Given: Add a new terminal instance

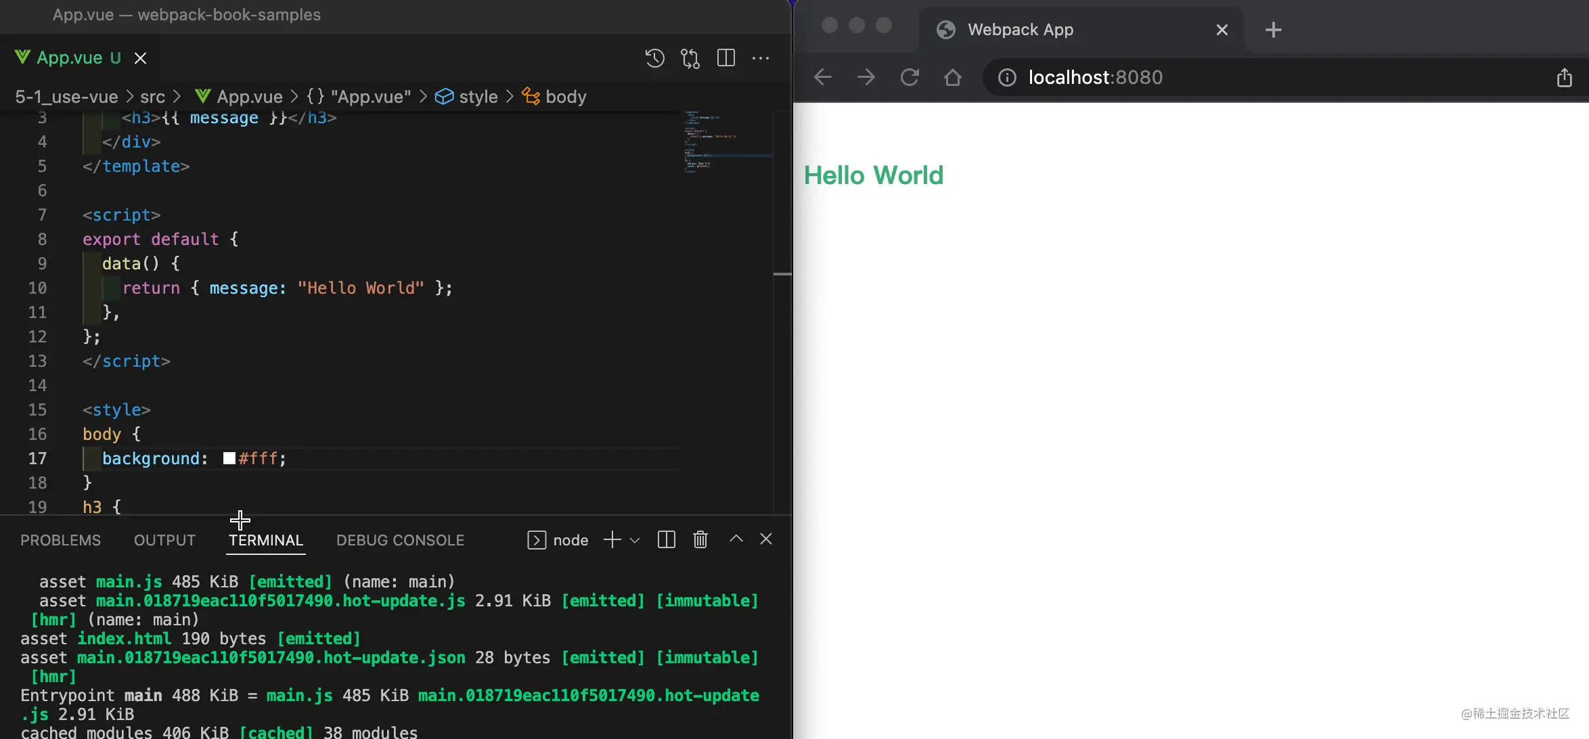Looking at the screenshot, I should tap(612, 539).
